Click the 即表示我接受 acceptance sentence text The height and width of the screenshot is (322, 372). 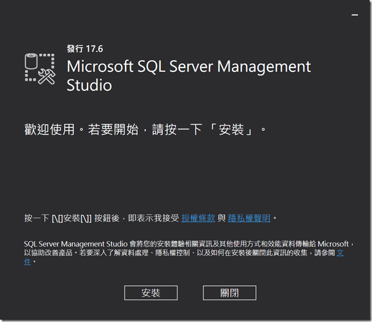click(x=151, y=218)
